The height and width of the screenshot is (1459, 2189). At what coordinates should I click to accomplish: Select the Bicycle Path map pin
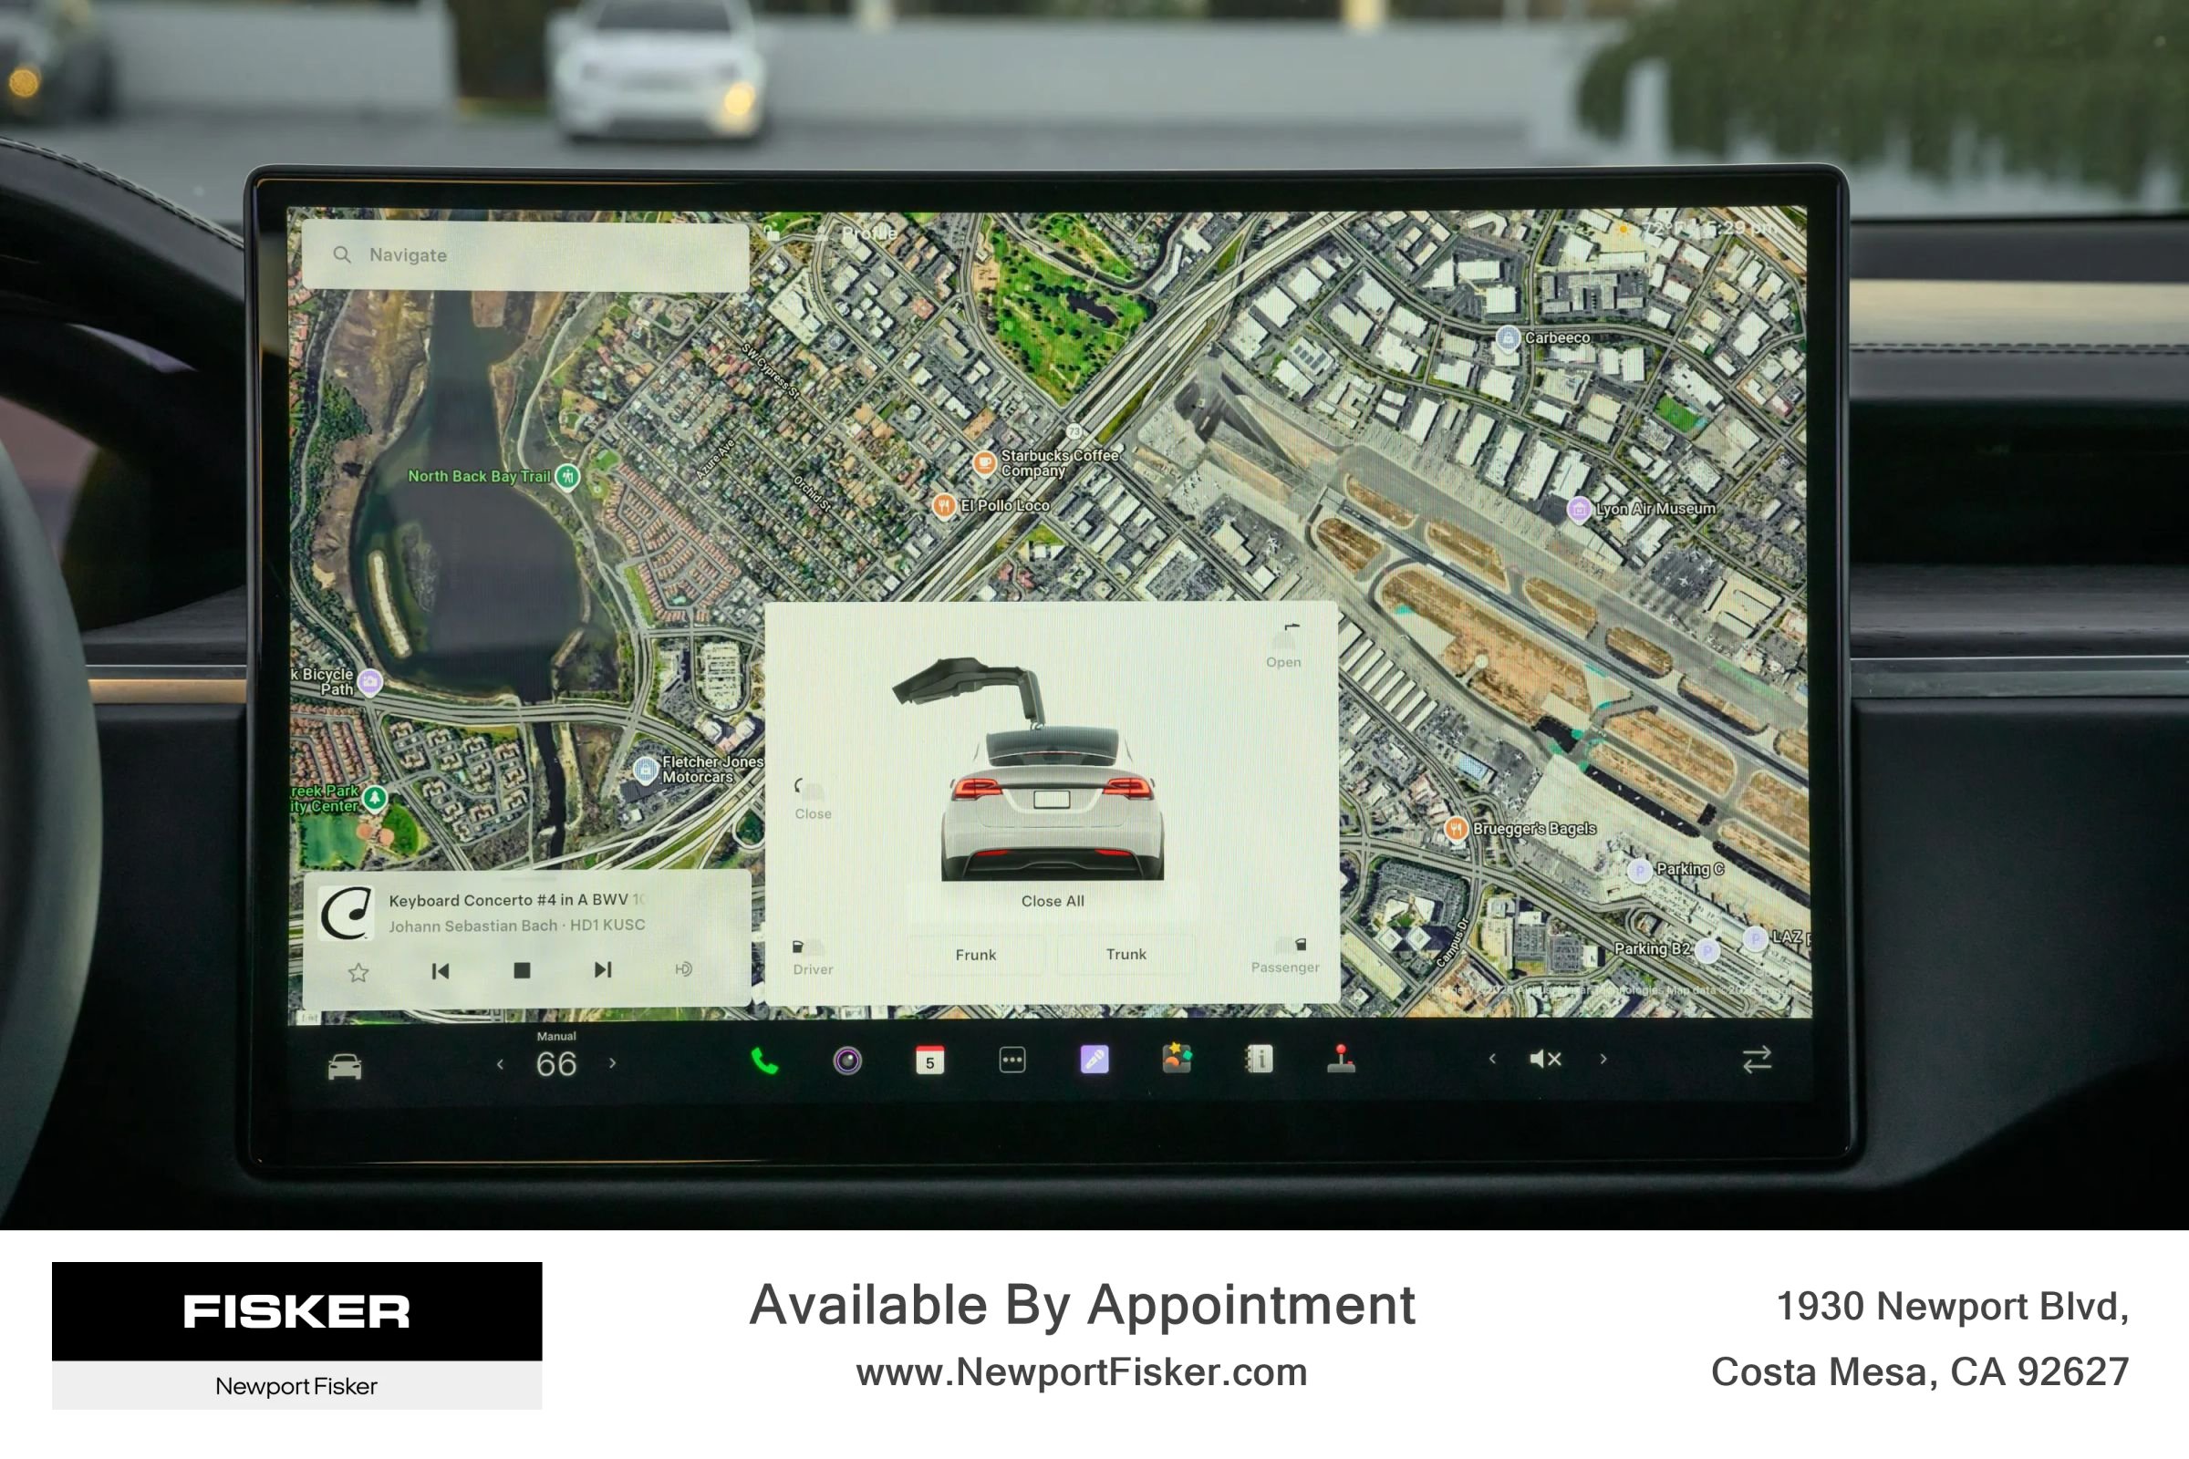coord(370,682)
